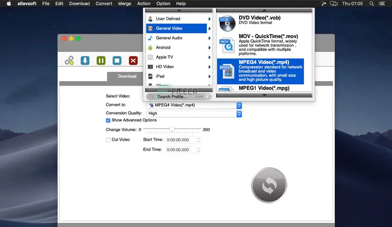Click the iPad device icon
This screenshot has width=392, height=227.
click(x=150, y=76)
